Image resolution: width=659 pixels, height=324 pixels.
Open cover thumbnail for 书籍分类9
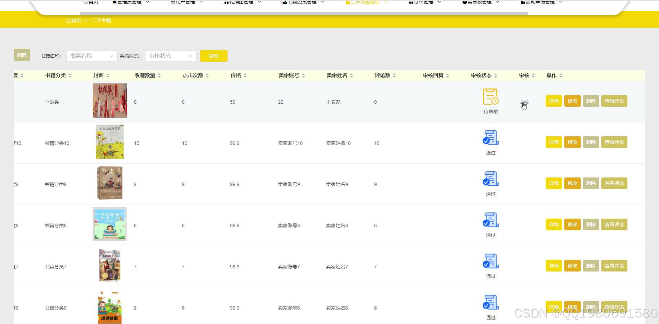pos(110,183)
